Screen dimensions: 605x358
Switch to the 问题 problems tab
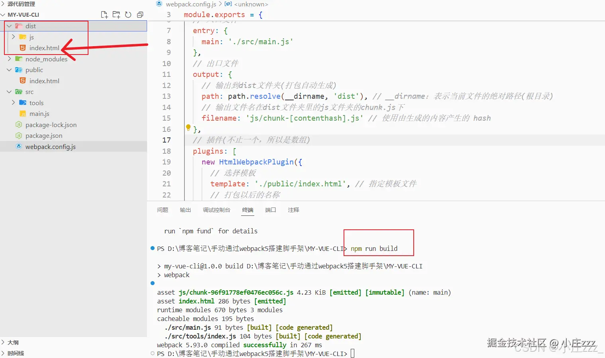pyautogui.click(x=163, y=210)
